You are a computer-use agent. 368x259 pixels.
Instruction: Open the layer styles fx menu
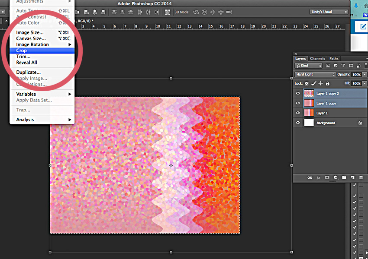pos(319,177)
